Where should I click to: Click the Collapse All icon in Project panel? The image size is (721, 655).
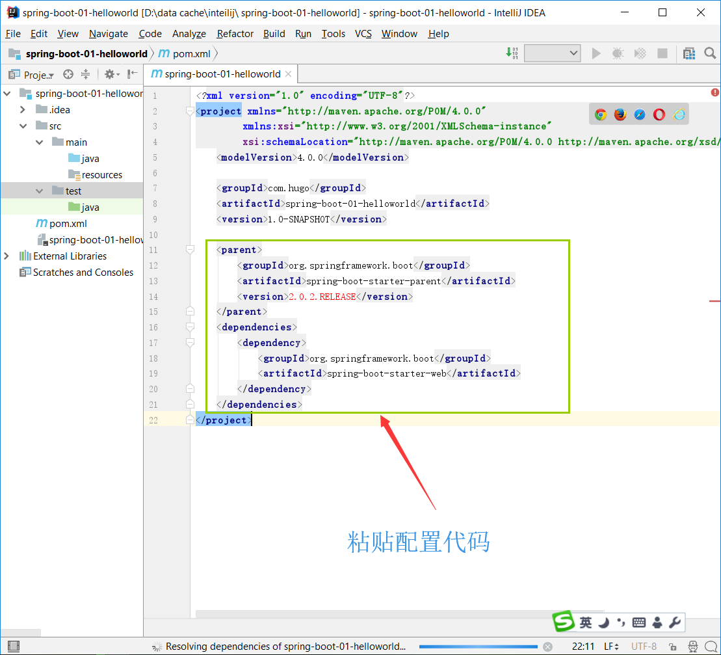click(85, 74)
